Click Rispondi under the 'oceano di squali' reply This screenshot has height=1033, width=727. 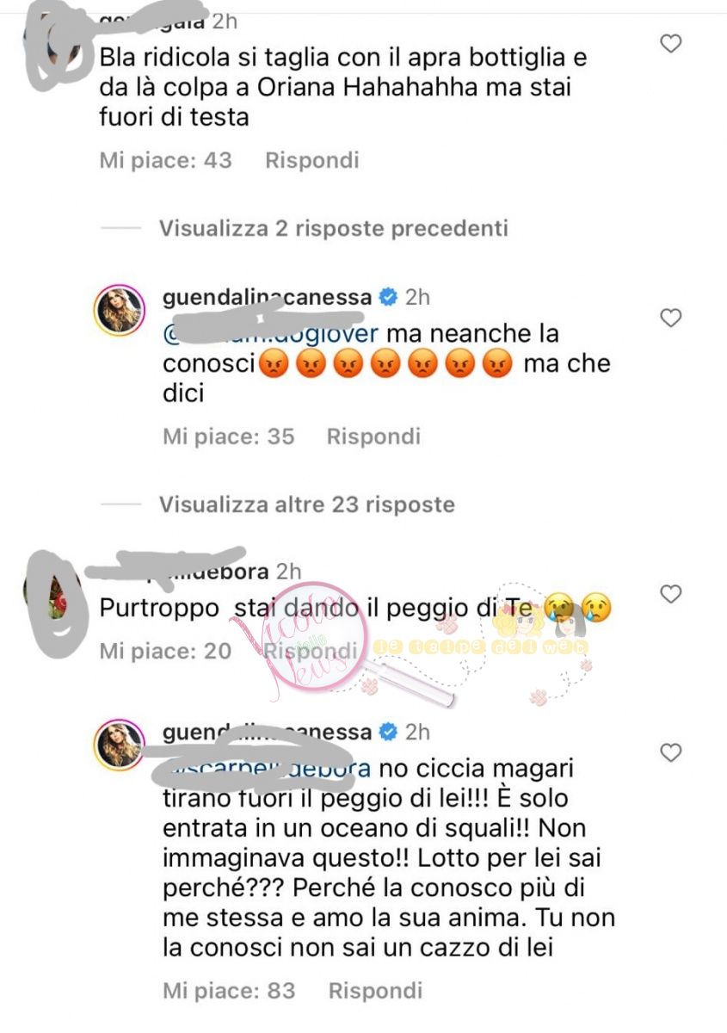[x=373, y=991]
